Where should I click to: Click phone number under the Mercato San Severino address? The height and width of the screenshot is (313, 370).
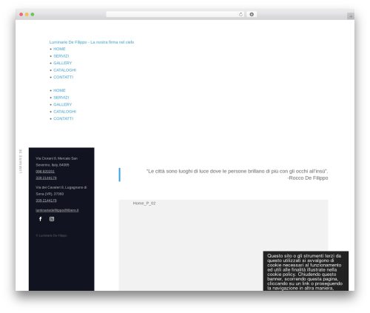[46, 178]
